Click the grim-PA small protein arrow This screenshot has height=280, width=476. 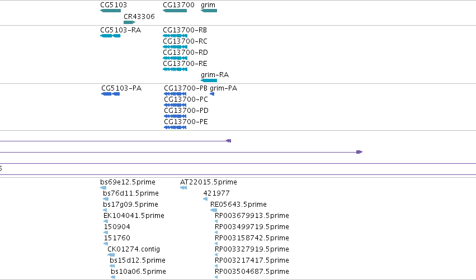tap(212, 94)
